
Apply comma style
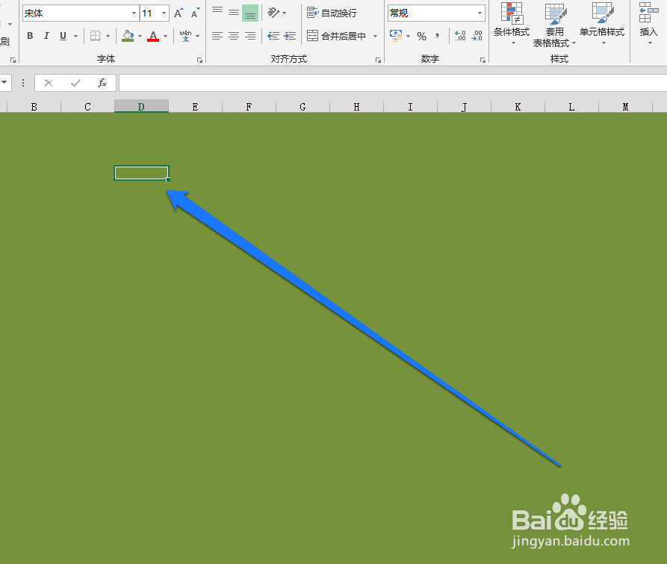tap(437, 36)
